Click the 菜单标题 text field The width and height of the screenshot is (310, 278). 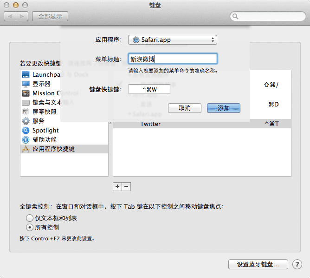[x=173, y=59]
